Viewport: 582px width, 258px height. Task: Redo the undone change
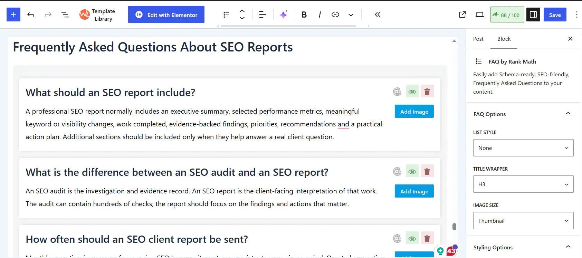click(x=48, y=15)
